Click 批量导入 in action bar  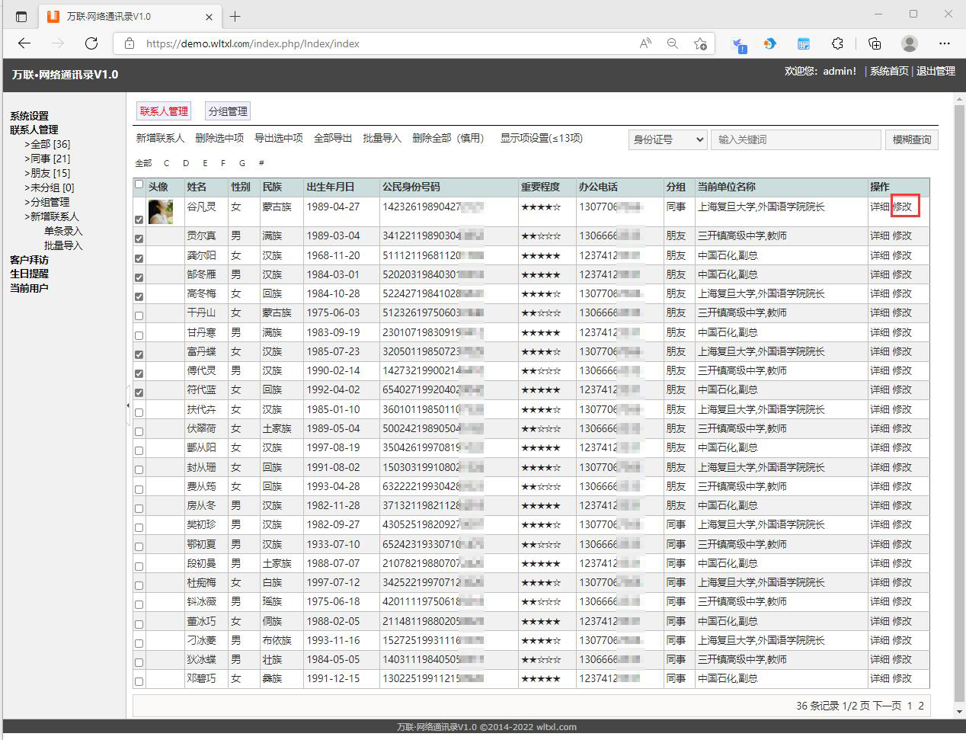pos(382,138)
